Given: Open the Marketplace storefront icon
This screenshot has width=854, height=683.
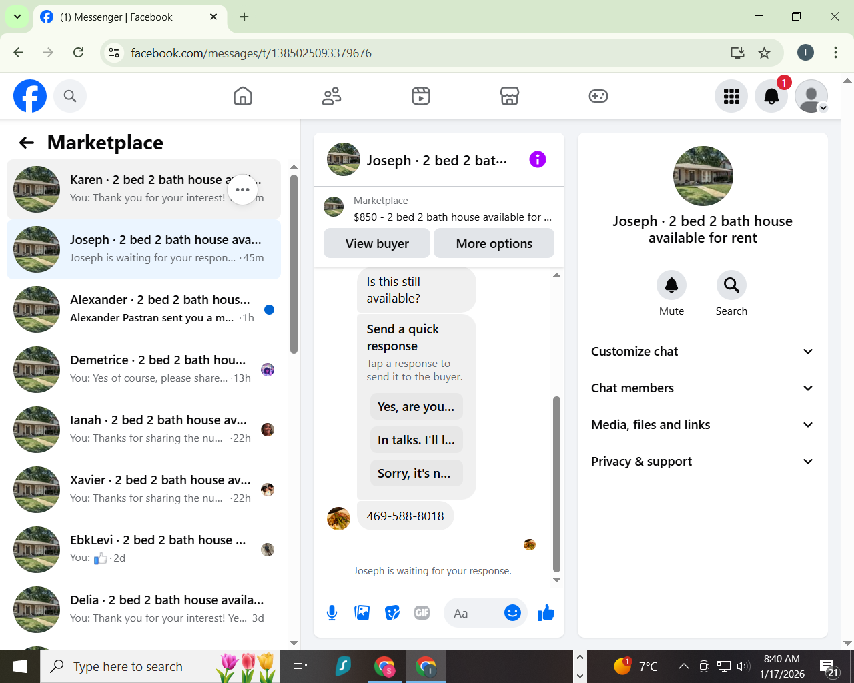Looking at the screenshot, I should tap(510, 96).
